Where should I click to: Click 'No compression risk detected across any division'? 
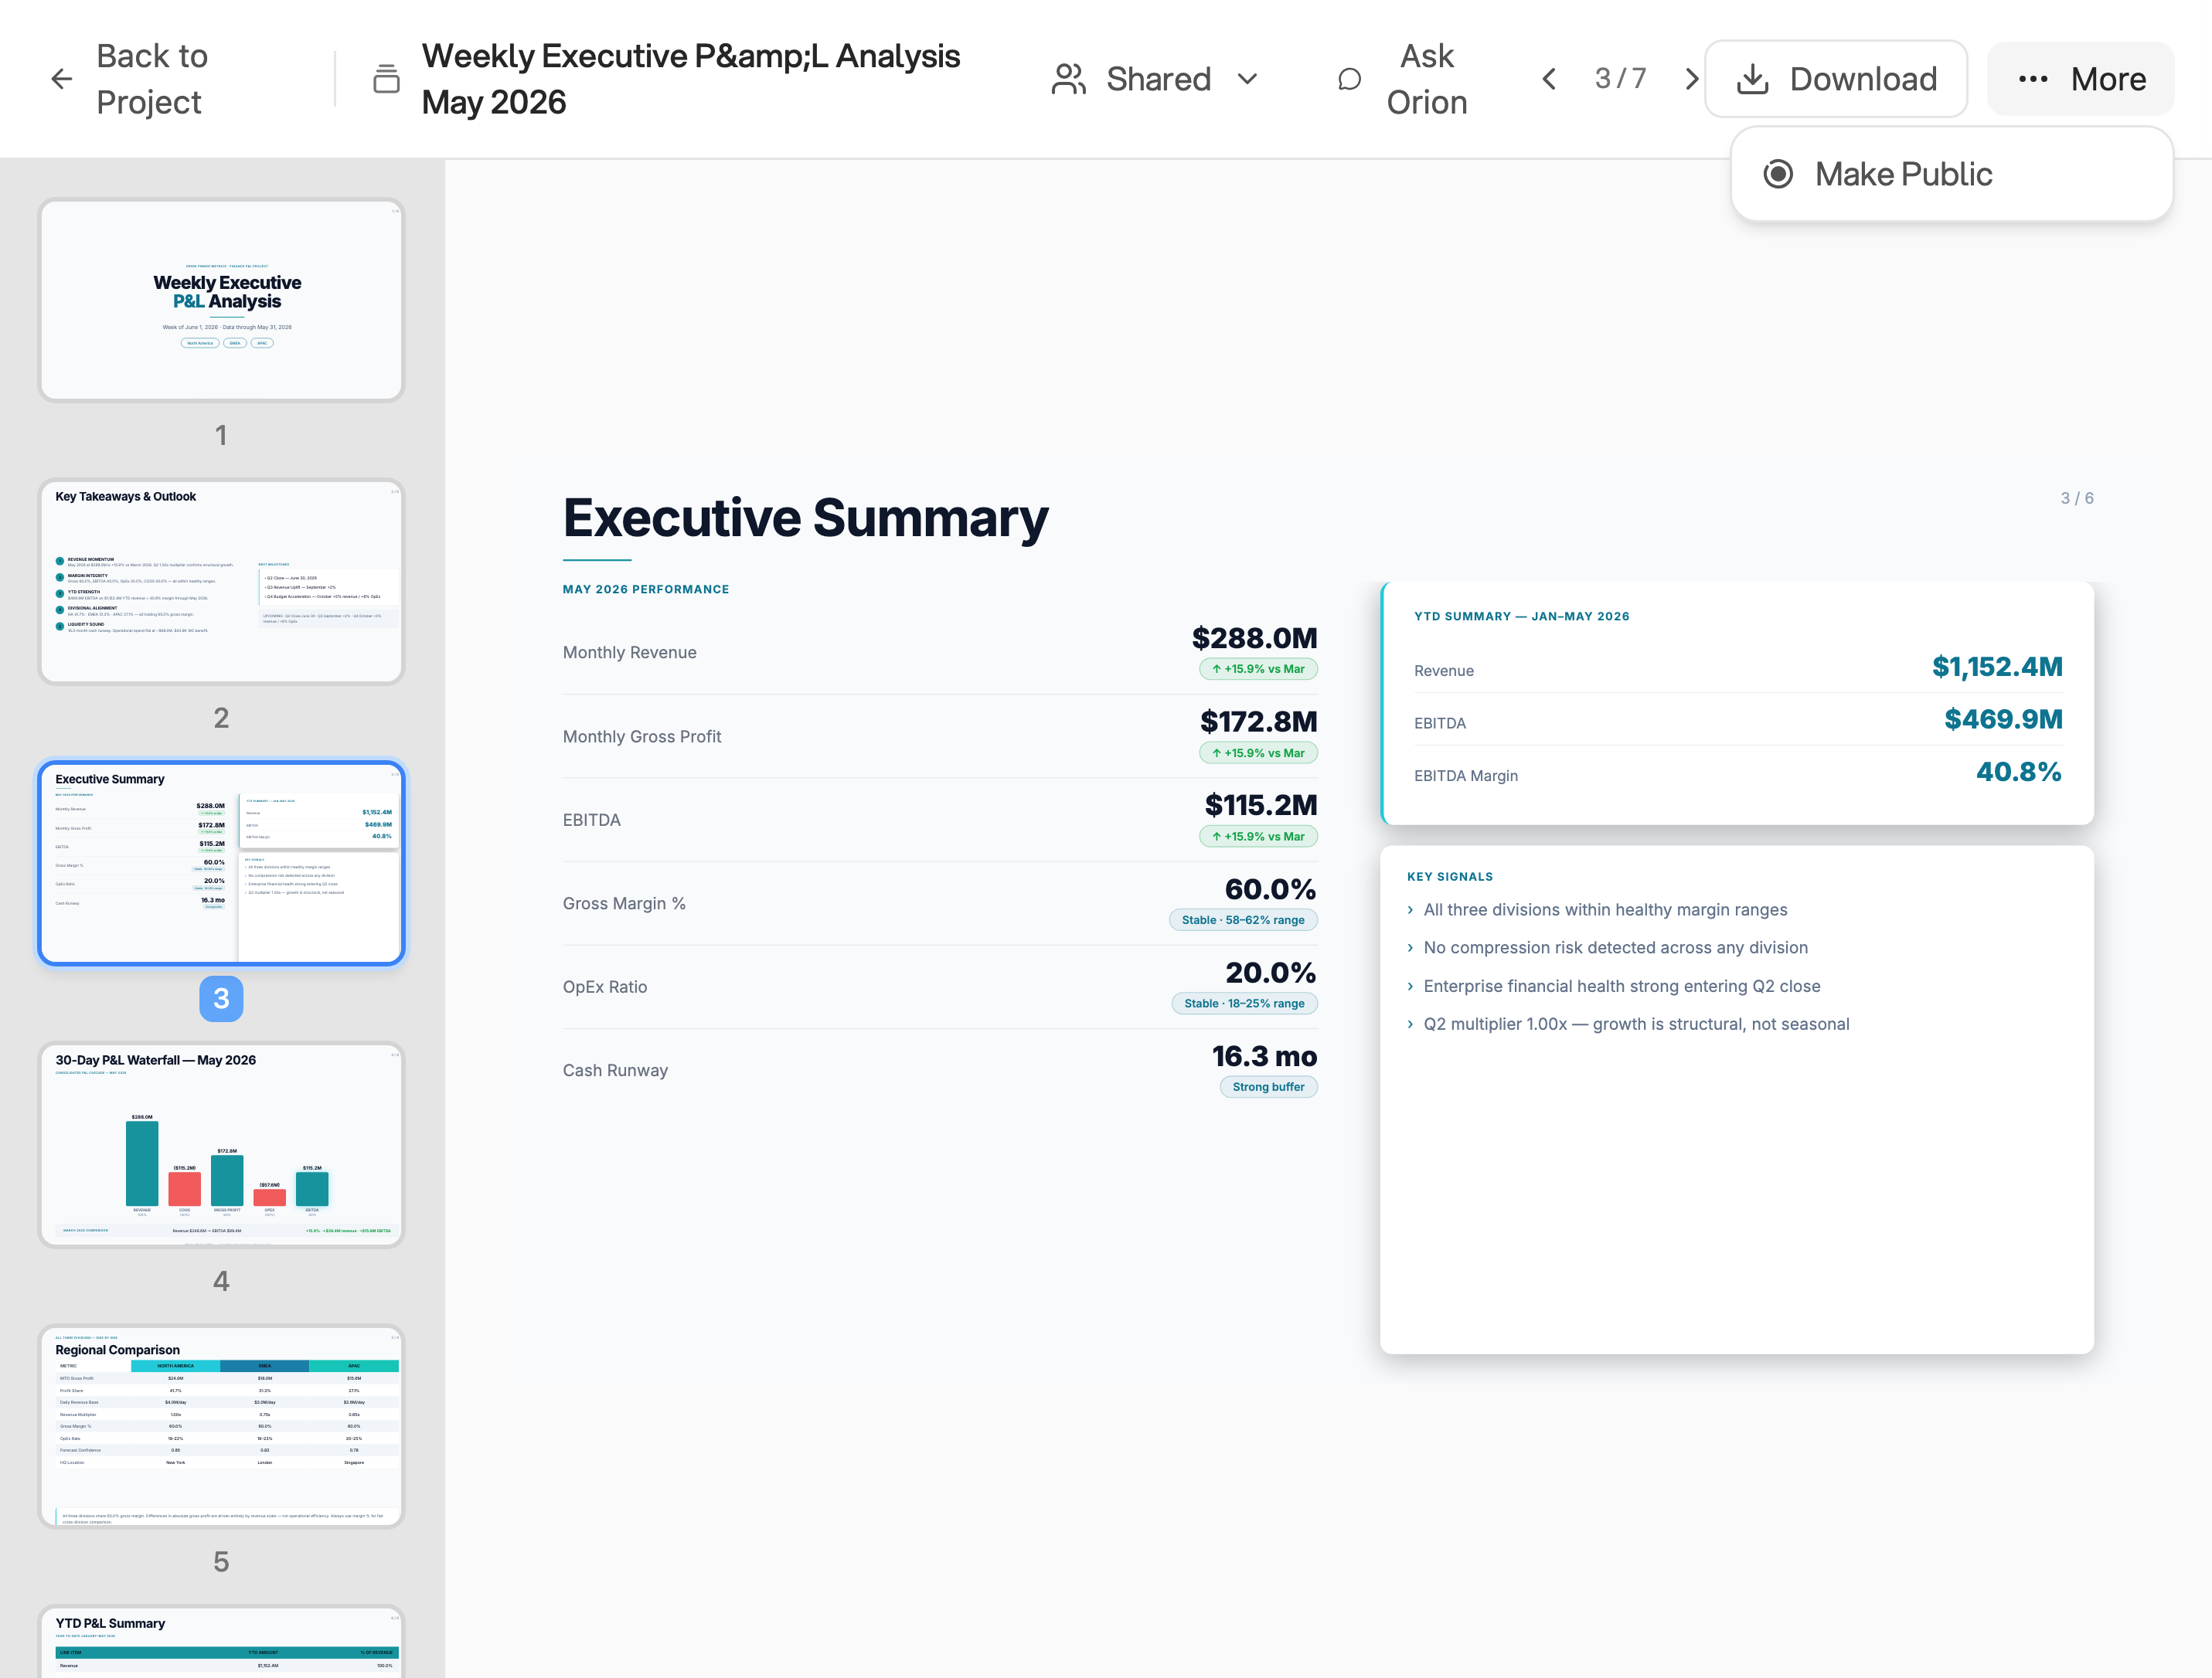coord(1615,947)
